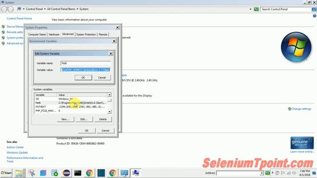Open Windows Explorer from taskbar
Viewport: 317px width, 178px height.
[19, 173]
